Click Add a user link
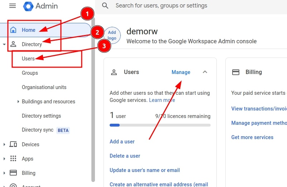Image resolution: width=287 pixels, height=187 pixels. coord(122,142)
